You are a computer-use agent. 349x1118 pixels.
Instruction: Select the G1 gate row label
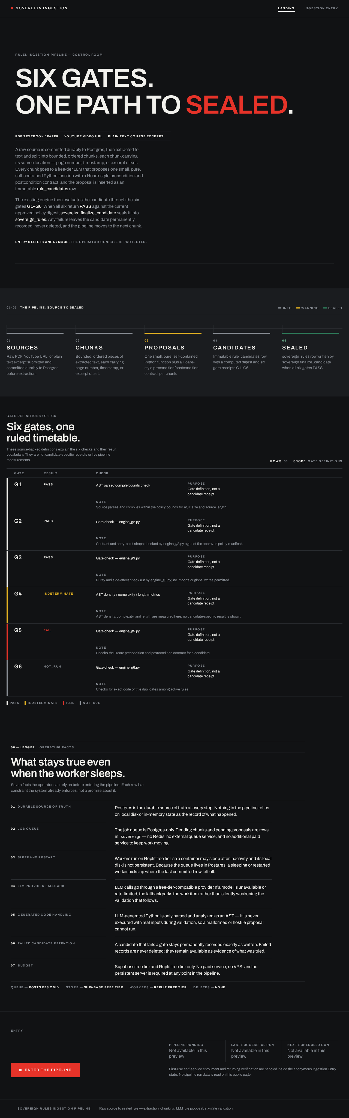[x=18, y=484]
